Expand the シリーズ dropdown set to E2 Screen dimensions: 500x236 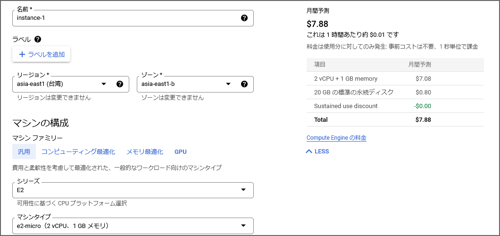132,190
